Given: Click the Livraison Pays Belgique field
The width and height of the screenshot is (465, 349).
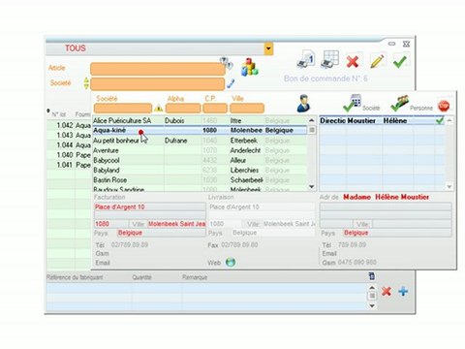Looking at the screenshot, I should coord(273,233).
